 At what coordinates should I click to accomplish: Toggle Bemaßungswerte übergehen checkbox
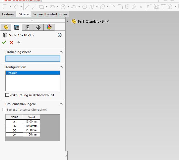4,110
